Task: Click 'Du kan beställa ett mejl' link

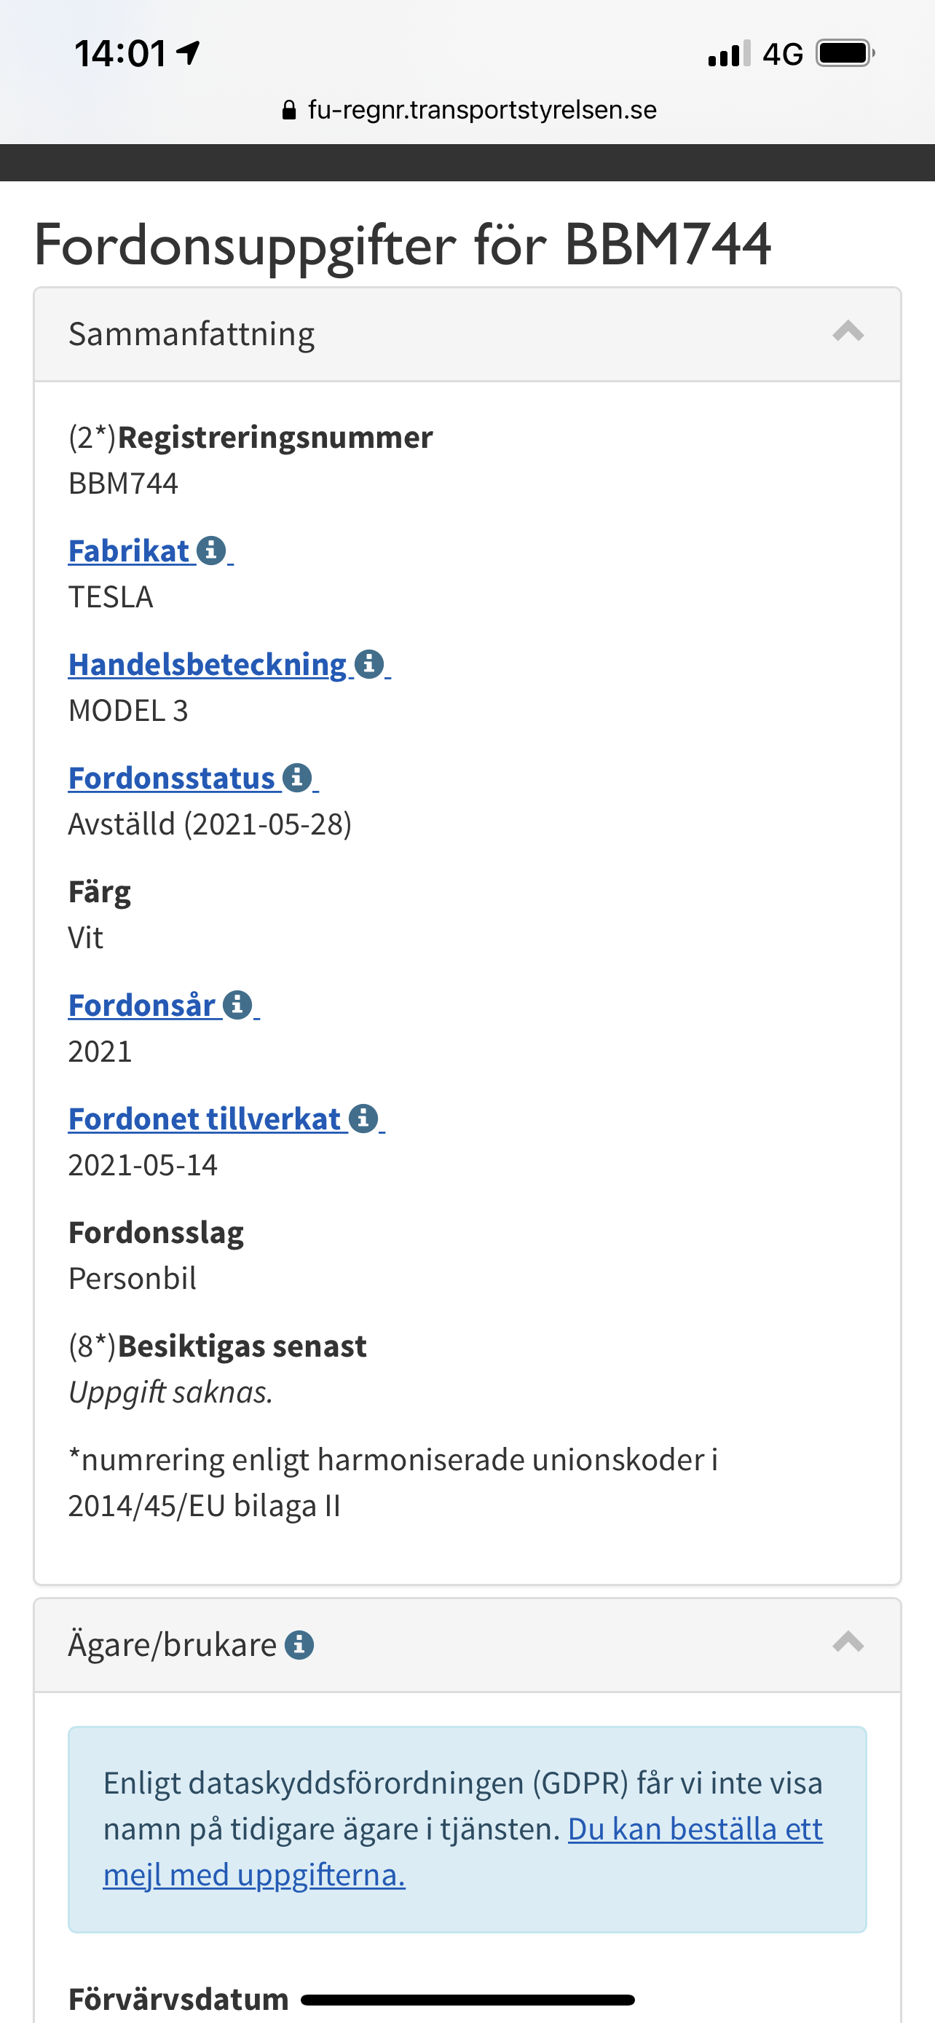Action: coord(694,1829)
